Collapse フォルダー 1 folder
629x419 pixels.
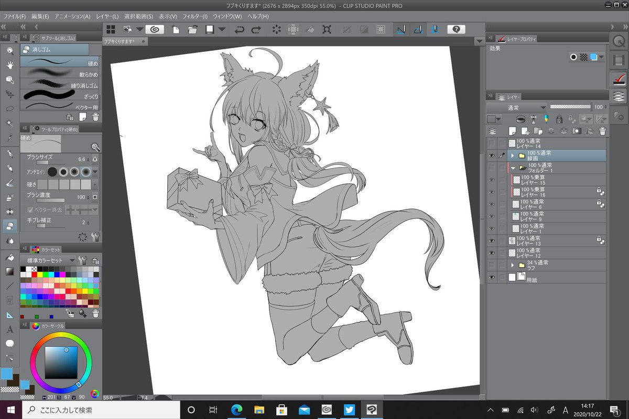(x=513, y=168)
